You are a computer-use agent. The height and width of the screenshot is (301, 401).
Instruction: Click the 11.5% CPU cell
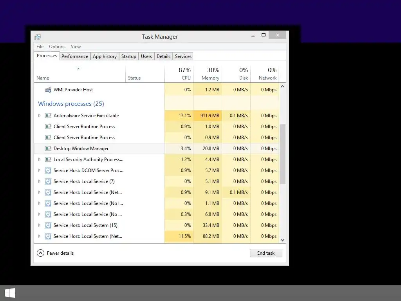(179, 236)
